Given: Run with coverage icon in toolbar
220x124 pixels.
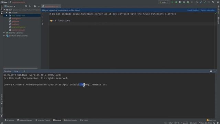Looking at the screenshot, I should [x=180, y=2].
